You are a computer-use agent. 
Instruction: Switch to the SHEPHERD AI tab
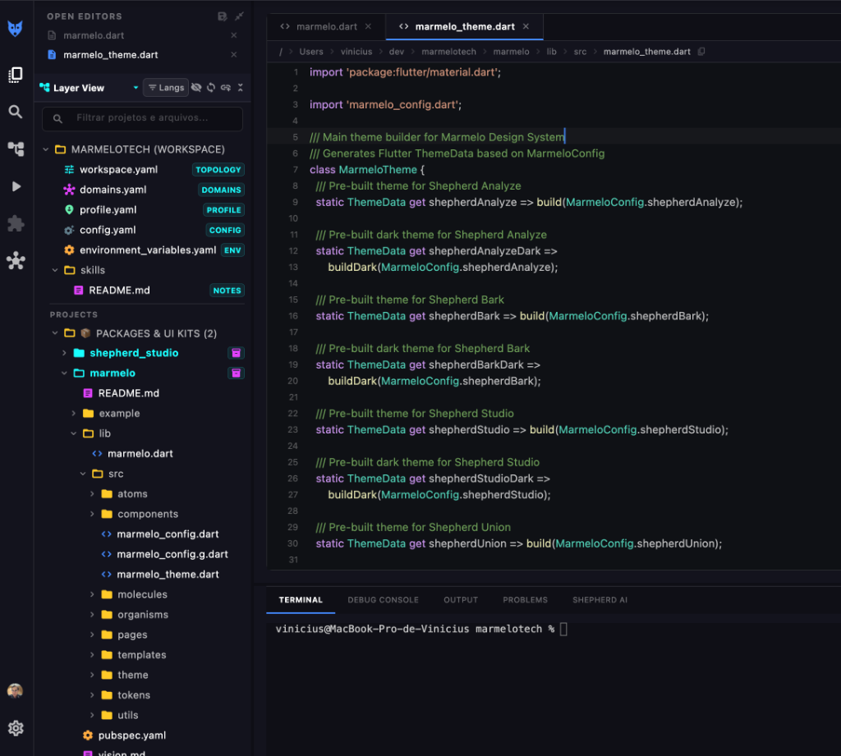tap(600, 600)
